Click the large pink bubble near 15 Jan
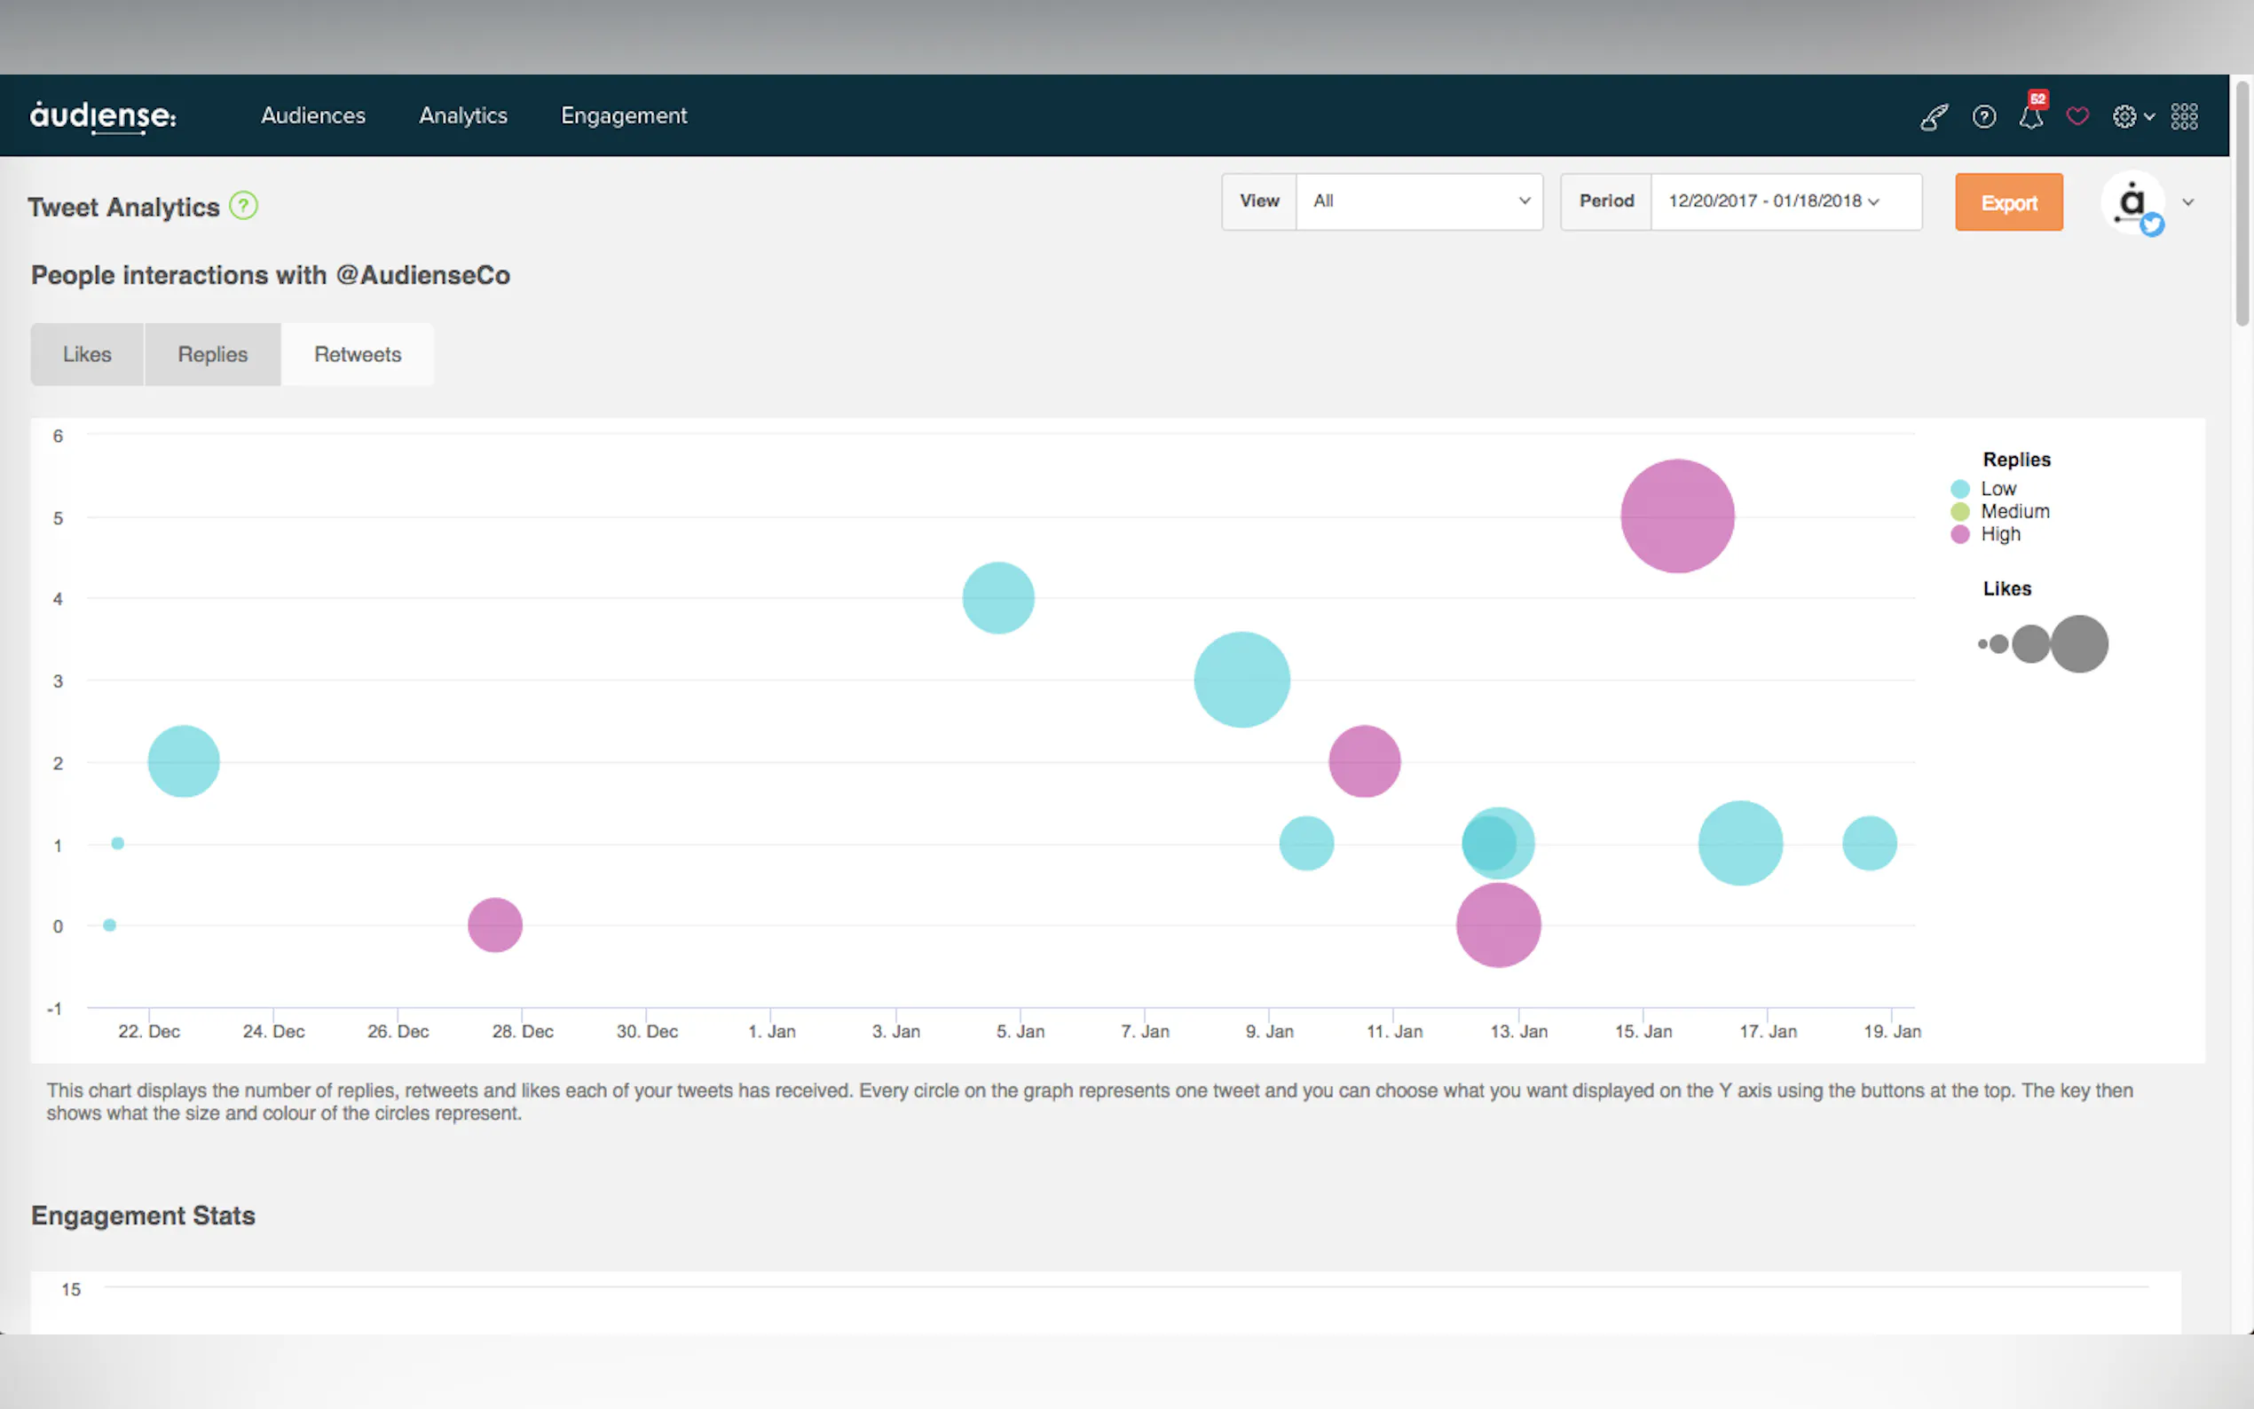This screenshot has height=1409, width=2254. coord(1676,516)
